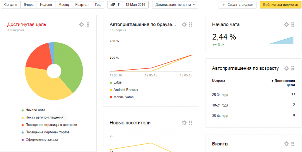Image resolution: width=302 pixels, height=152 pixels.
Task: Toggle Mobile Safari legend item
Action: [x=123, y=97]
